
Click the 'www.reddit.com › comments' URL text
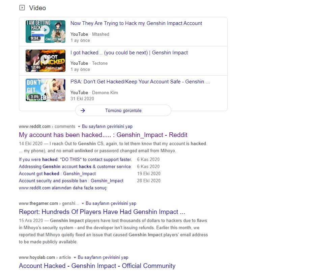pos(47,127)
